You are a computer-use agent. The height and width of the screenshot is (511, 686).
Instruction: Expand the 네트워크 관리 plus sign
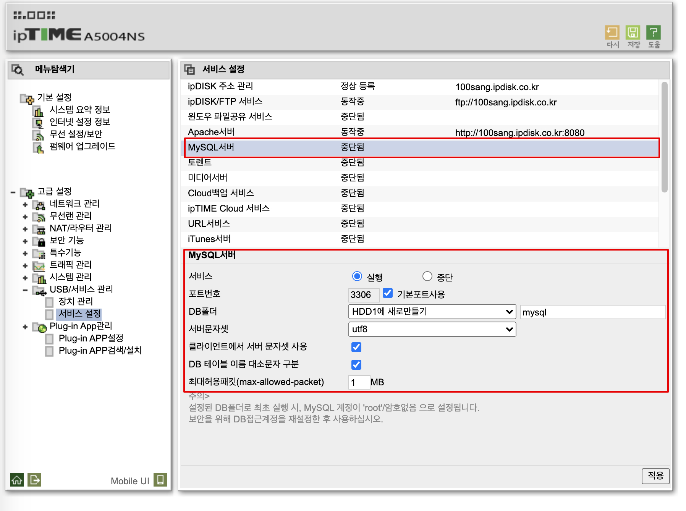coord(25,205)
